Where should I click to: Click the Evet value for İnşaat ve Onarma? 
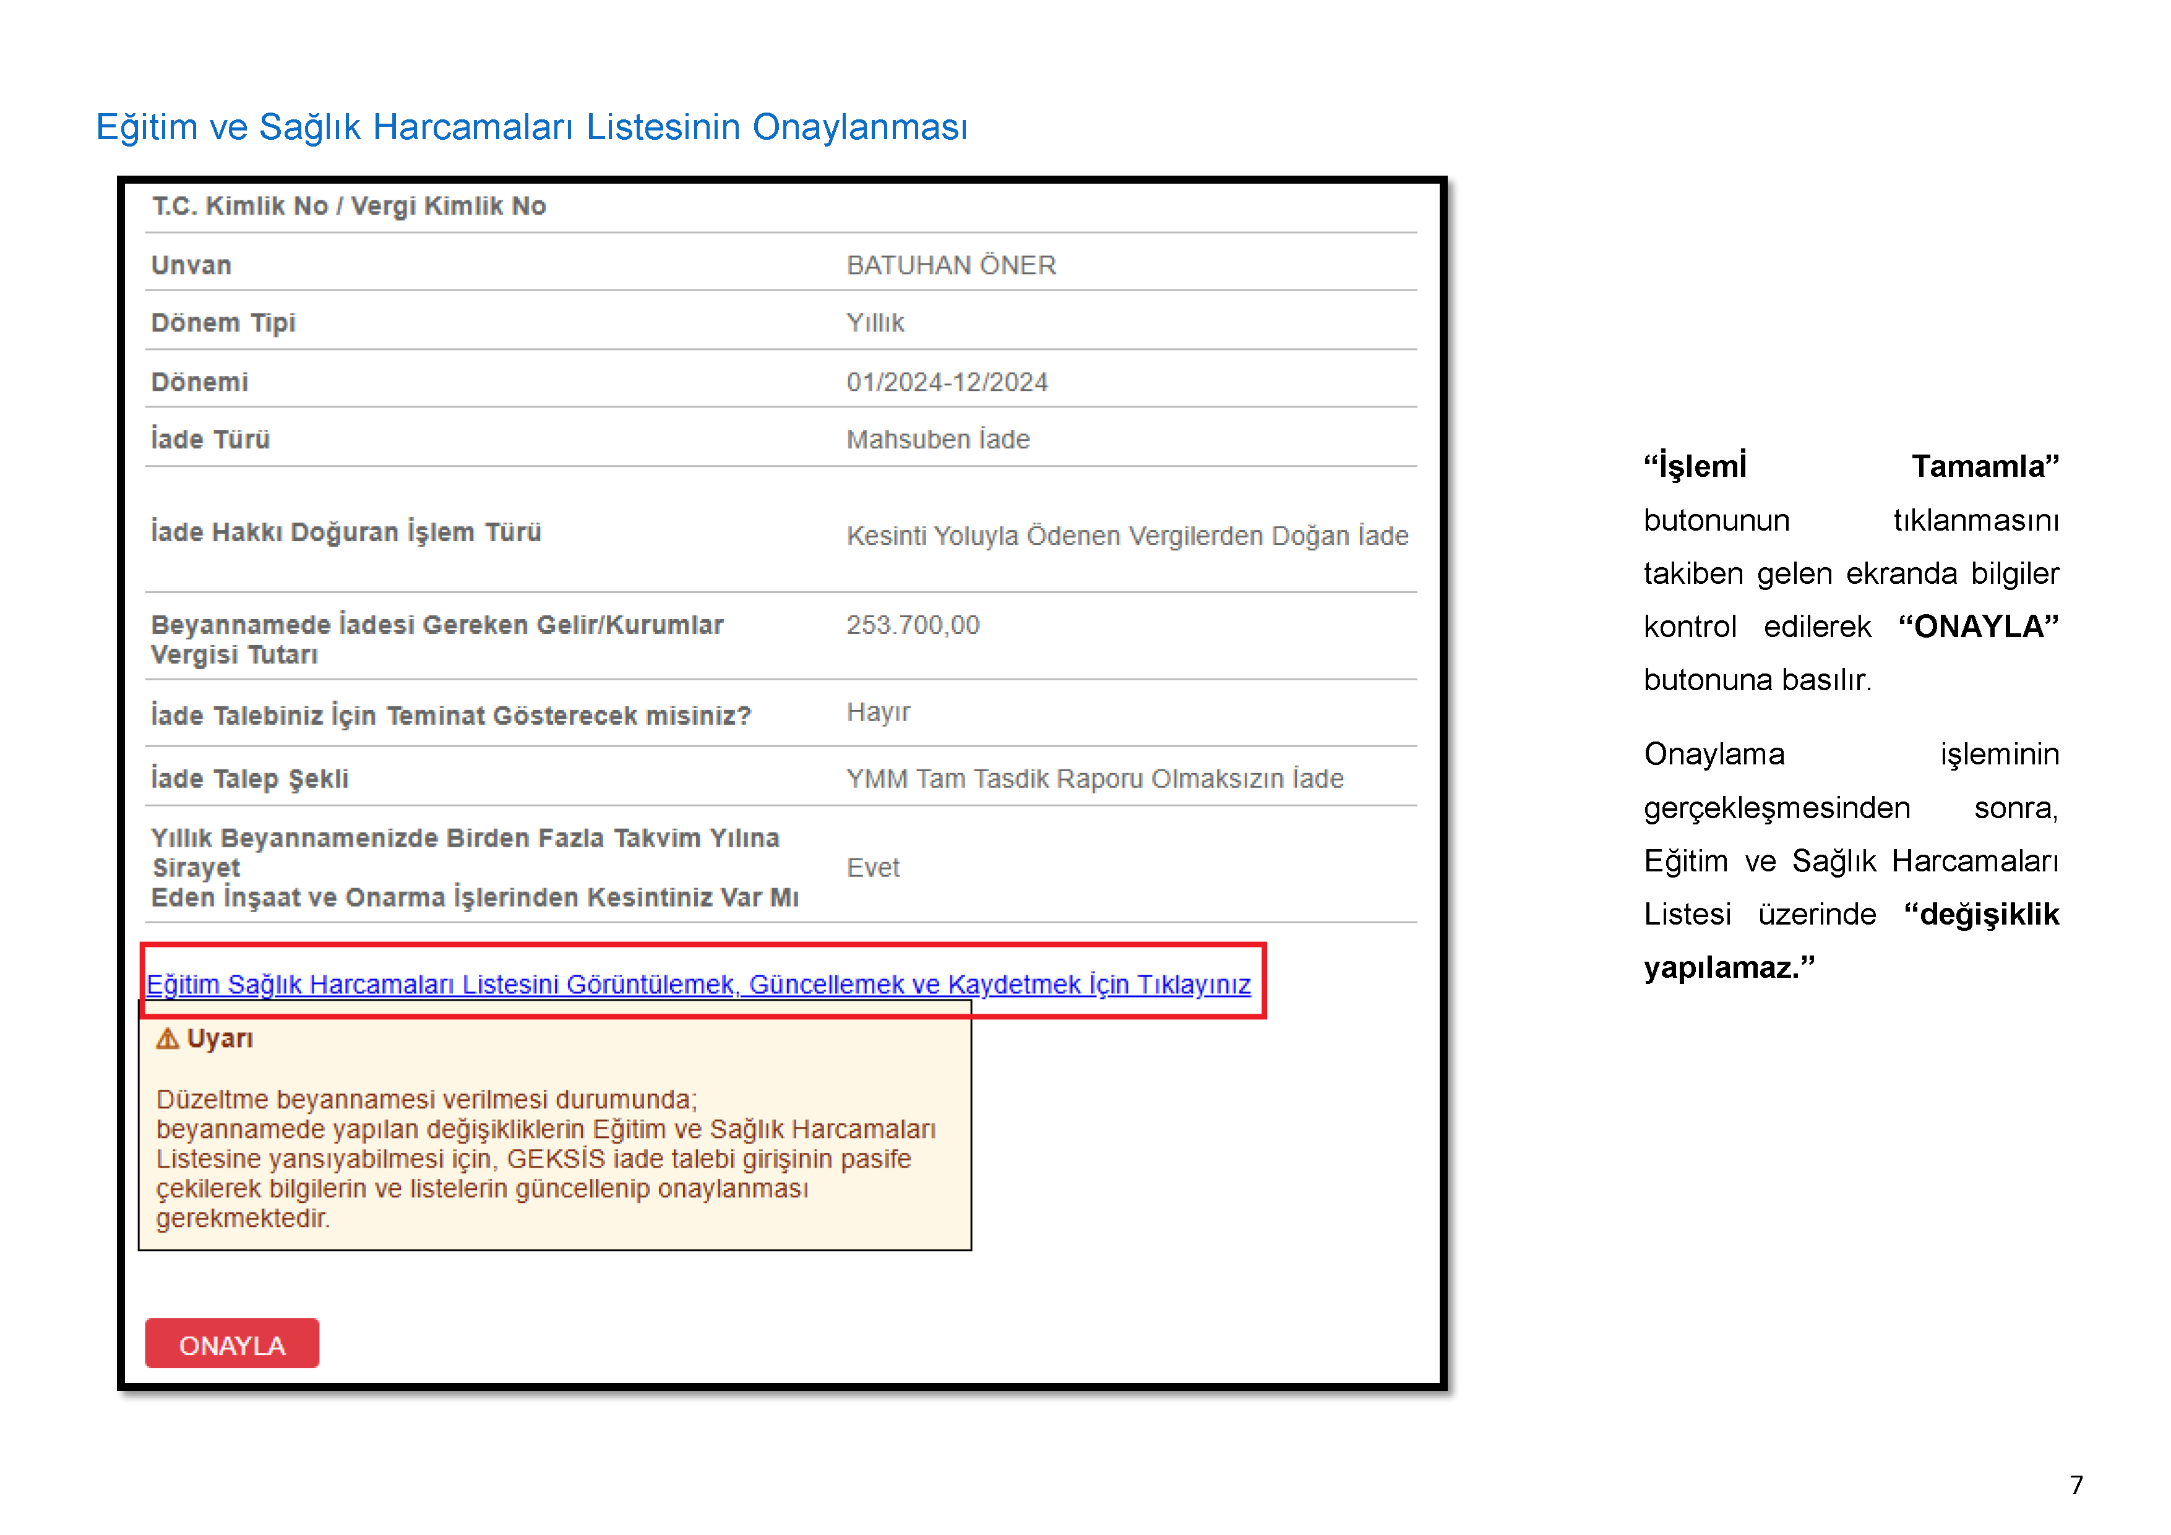click(872, 868)
